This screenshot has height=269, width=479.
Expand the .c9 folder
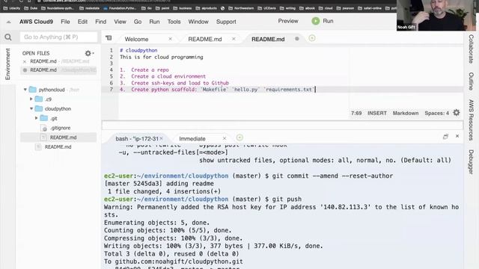tap(31, 99)
